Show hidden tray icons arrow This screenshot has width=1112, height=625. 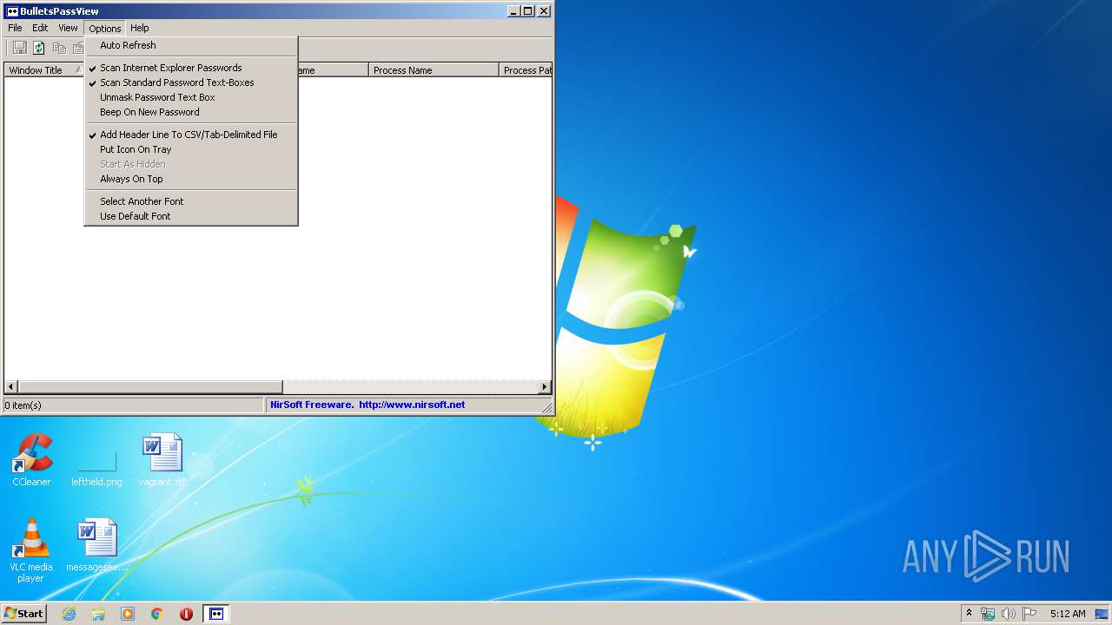point(969,614)
